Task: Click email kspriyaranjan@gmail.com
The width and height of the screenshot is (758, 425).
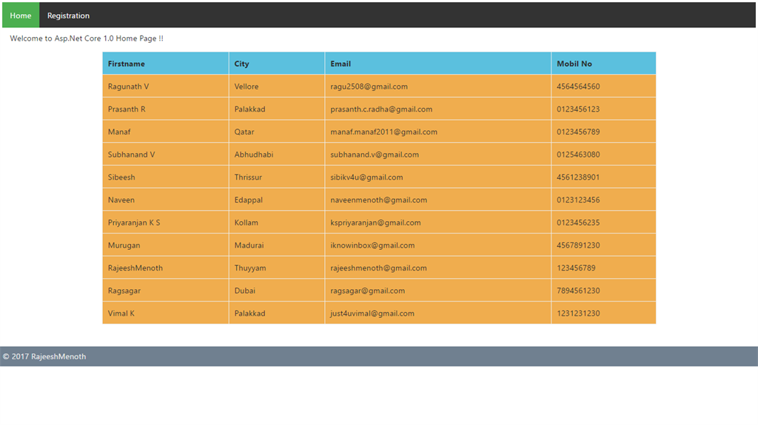Action: pos(375,222)
